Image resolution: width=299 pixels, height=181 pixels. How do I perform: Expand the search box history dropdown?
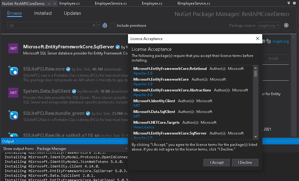(x=99, y=25)
